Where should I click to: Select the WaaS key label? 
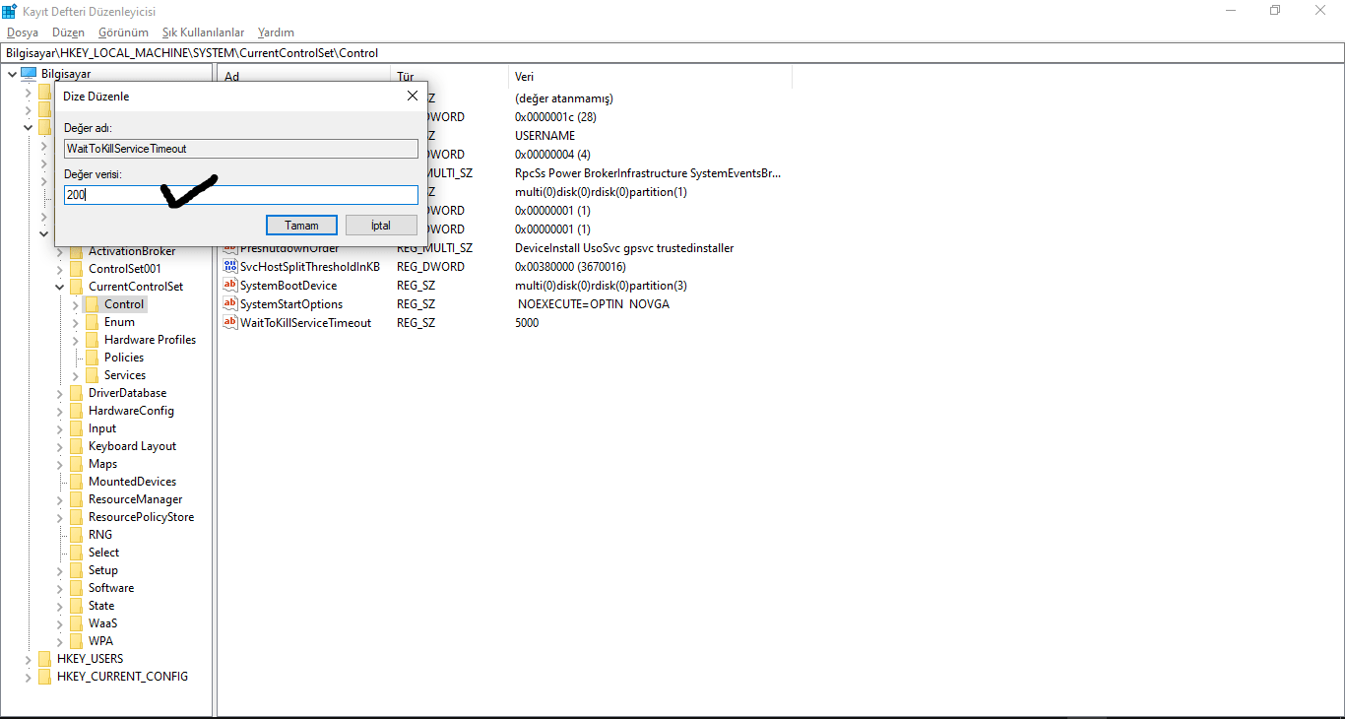pyautogui.click(x=102, y=623)
